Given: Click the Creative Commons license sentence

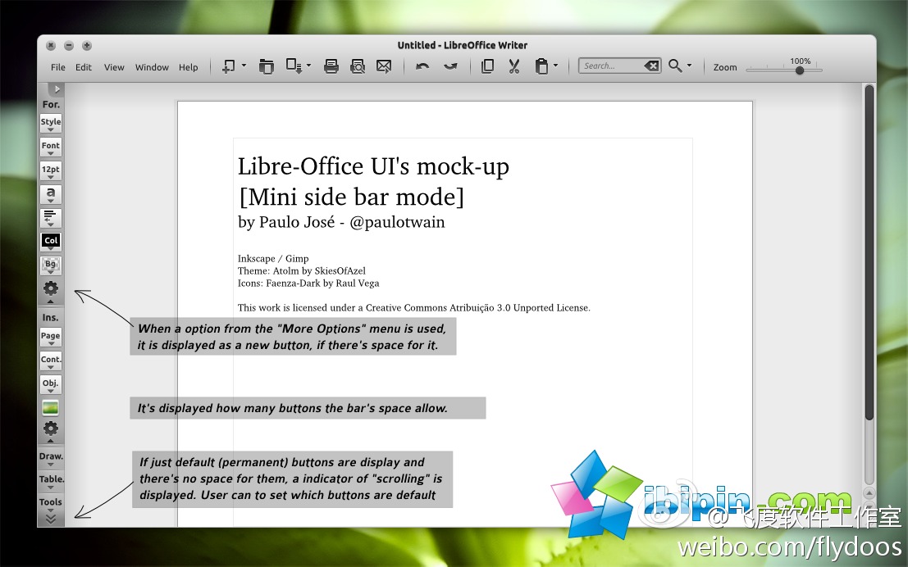Looking at the screenshot, I should 413,308.
